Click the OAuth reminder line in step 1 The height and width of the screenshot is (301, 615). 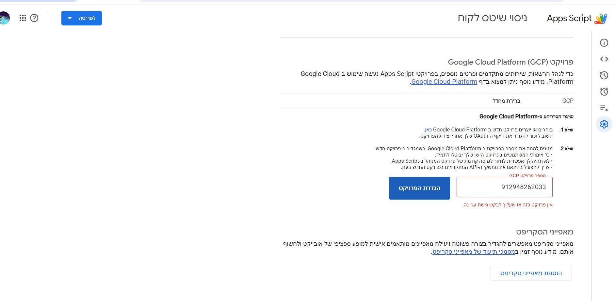pyautogui.click(x=486, y=136)
